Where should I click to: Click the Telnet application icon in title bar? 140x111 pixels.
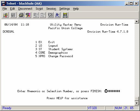(4, 4)
